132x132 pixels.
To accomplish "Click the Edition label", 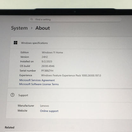I will pos(25,52).
